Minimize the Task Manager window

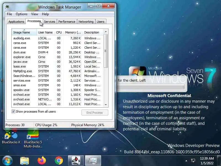(91, 6)
